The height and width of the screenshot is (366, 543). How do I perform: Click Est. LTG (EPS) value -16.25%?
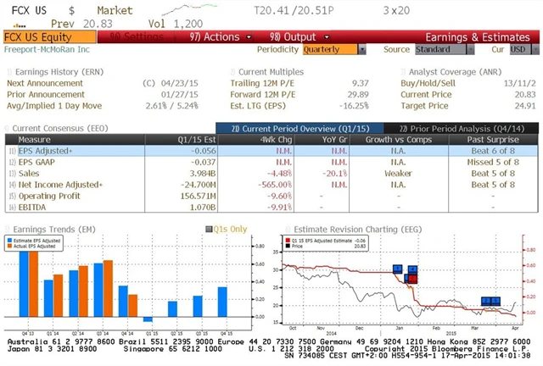point(354,106)
